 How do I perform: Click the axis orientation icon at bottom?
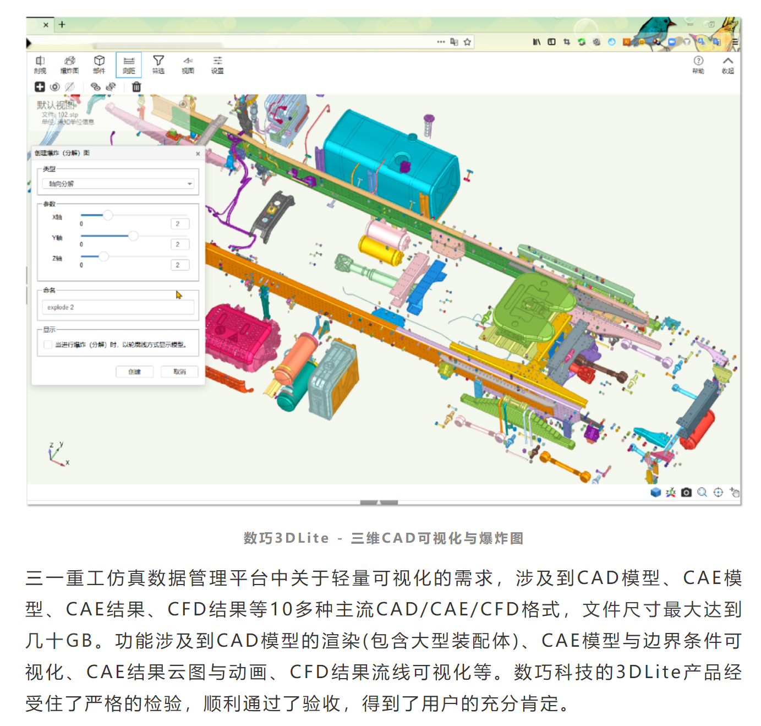(671, 492)
